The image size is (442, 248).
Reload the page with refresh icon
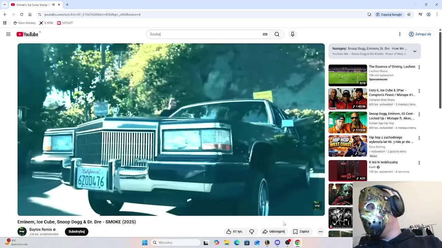[x=21, y=14]
